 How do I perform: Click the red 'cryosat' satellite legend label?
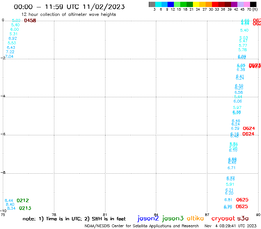223,219
